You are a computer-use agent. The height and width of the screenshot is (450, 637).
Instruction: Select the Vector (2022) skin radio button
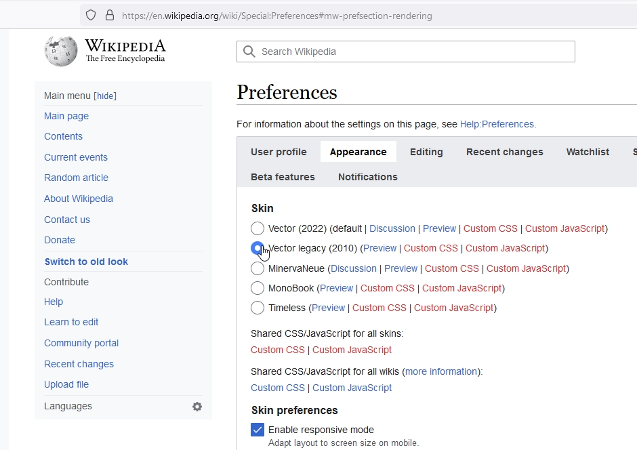click(258, 228)
